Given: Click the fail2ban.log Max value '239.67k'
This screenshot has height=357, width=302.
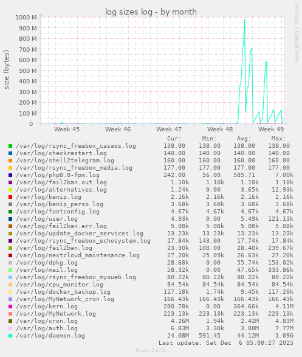Looking at the screenshot, I should [281, 248].
